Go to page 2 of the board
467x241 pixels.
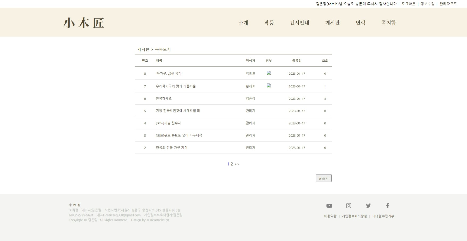(x=232, y=164)
